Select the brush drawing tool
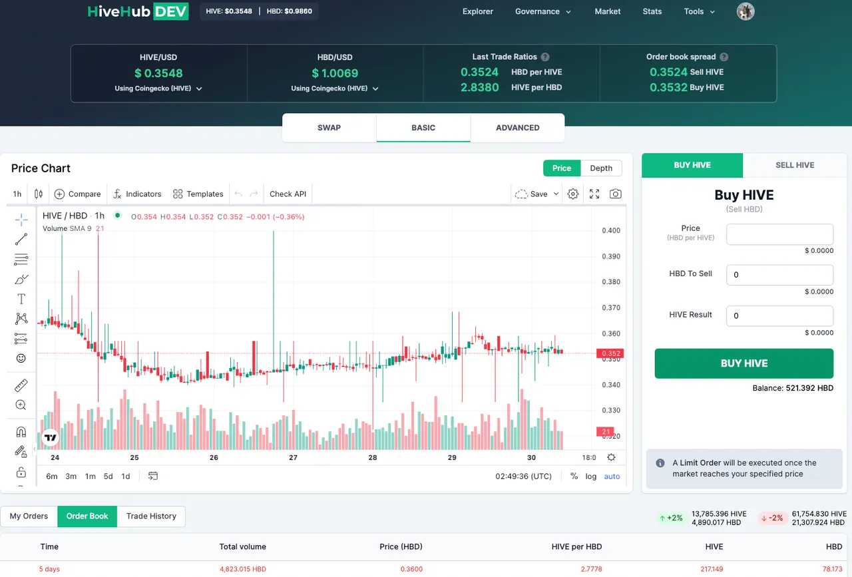The height and width of the screenshot is (577, 852). pos(21,280)
